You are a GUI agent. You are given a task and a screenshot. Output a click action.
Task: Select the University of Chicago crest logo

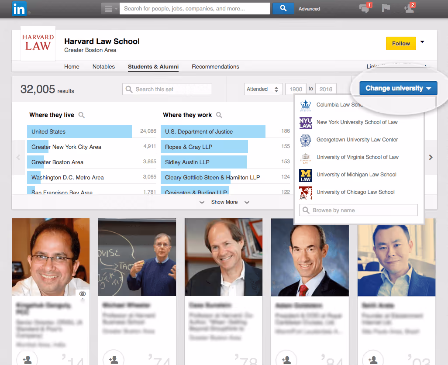[x=306, y=193]
